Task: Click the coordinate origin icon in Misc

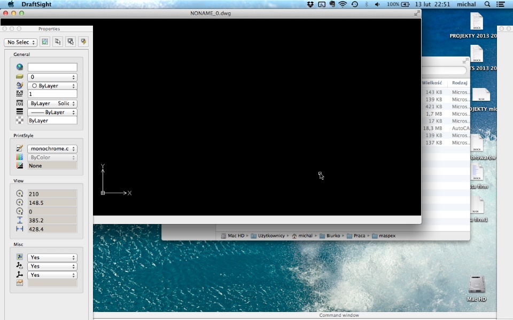Action: [20, 266]
